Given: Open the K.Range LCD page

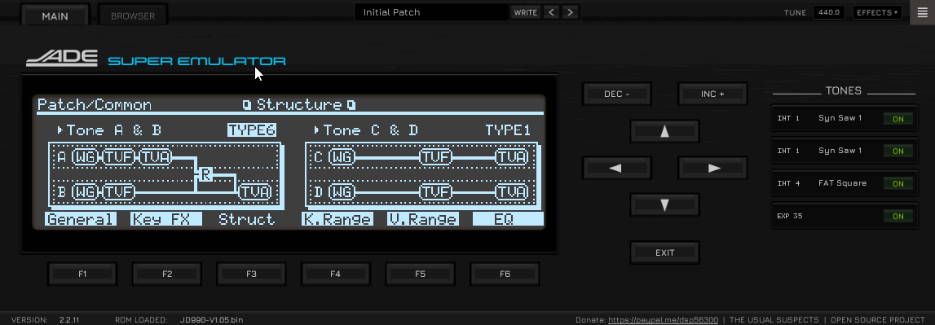Looking at the screenshot, I should coord(337,219).
